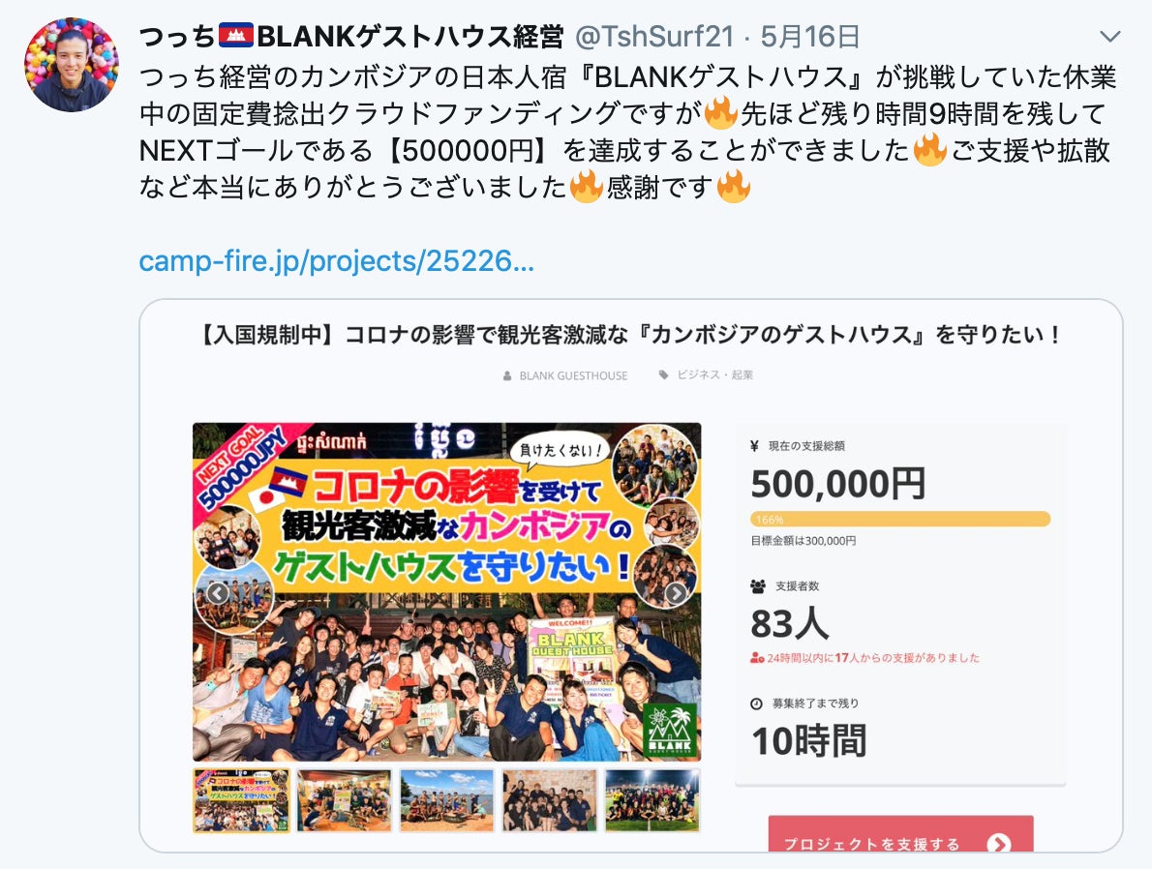Click the 166% funding progress bar

[900, 520]
